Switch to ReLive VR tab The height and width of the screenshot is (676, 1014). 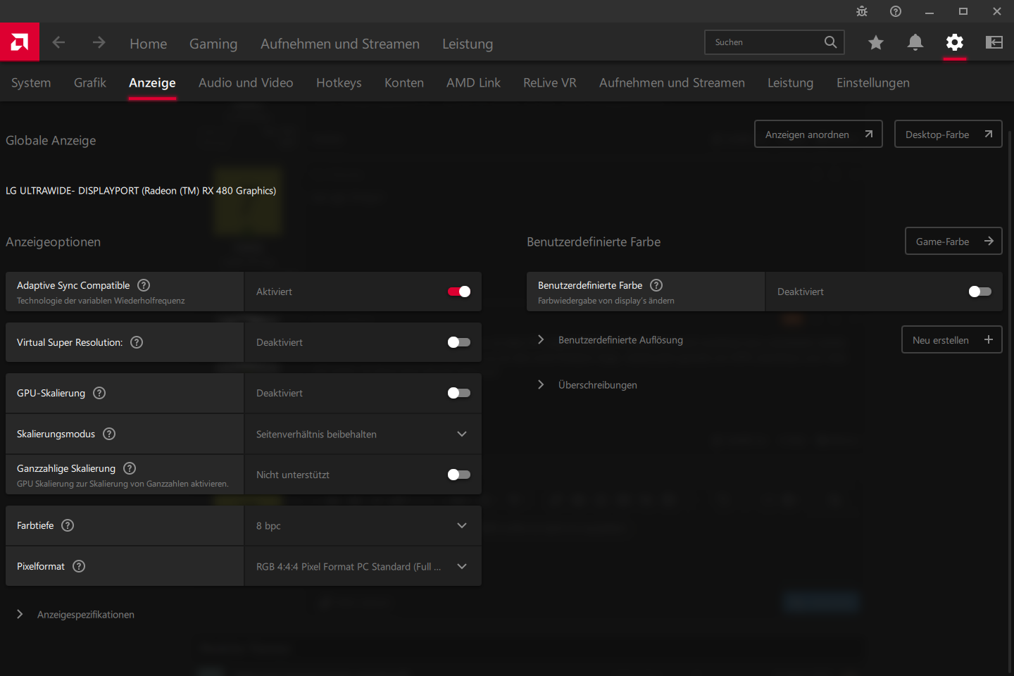click(x=550, y=82)
